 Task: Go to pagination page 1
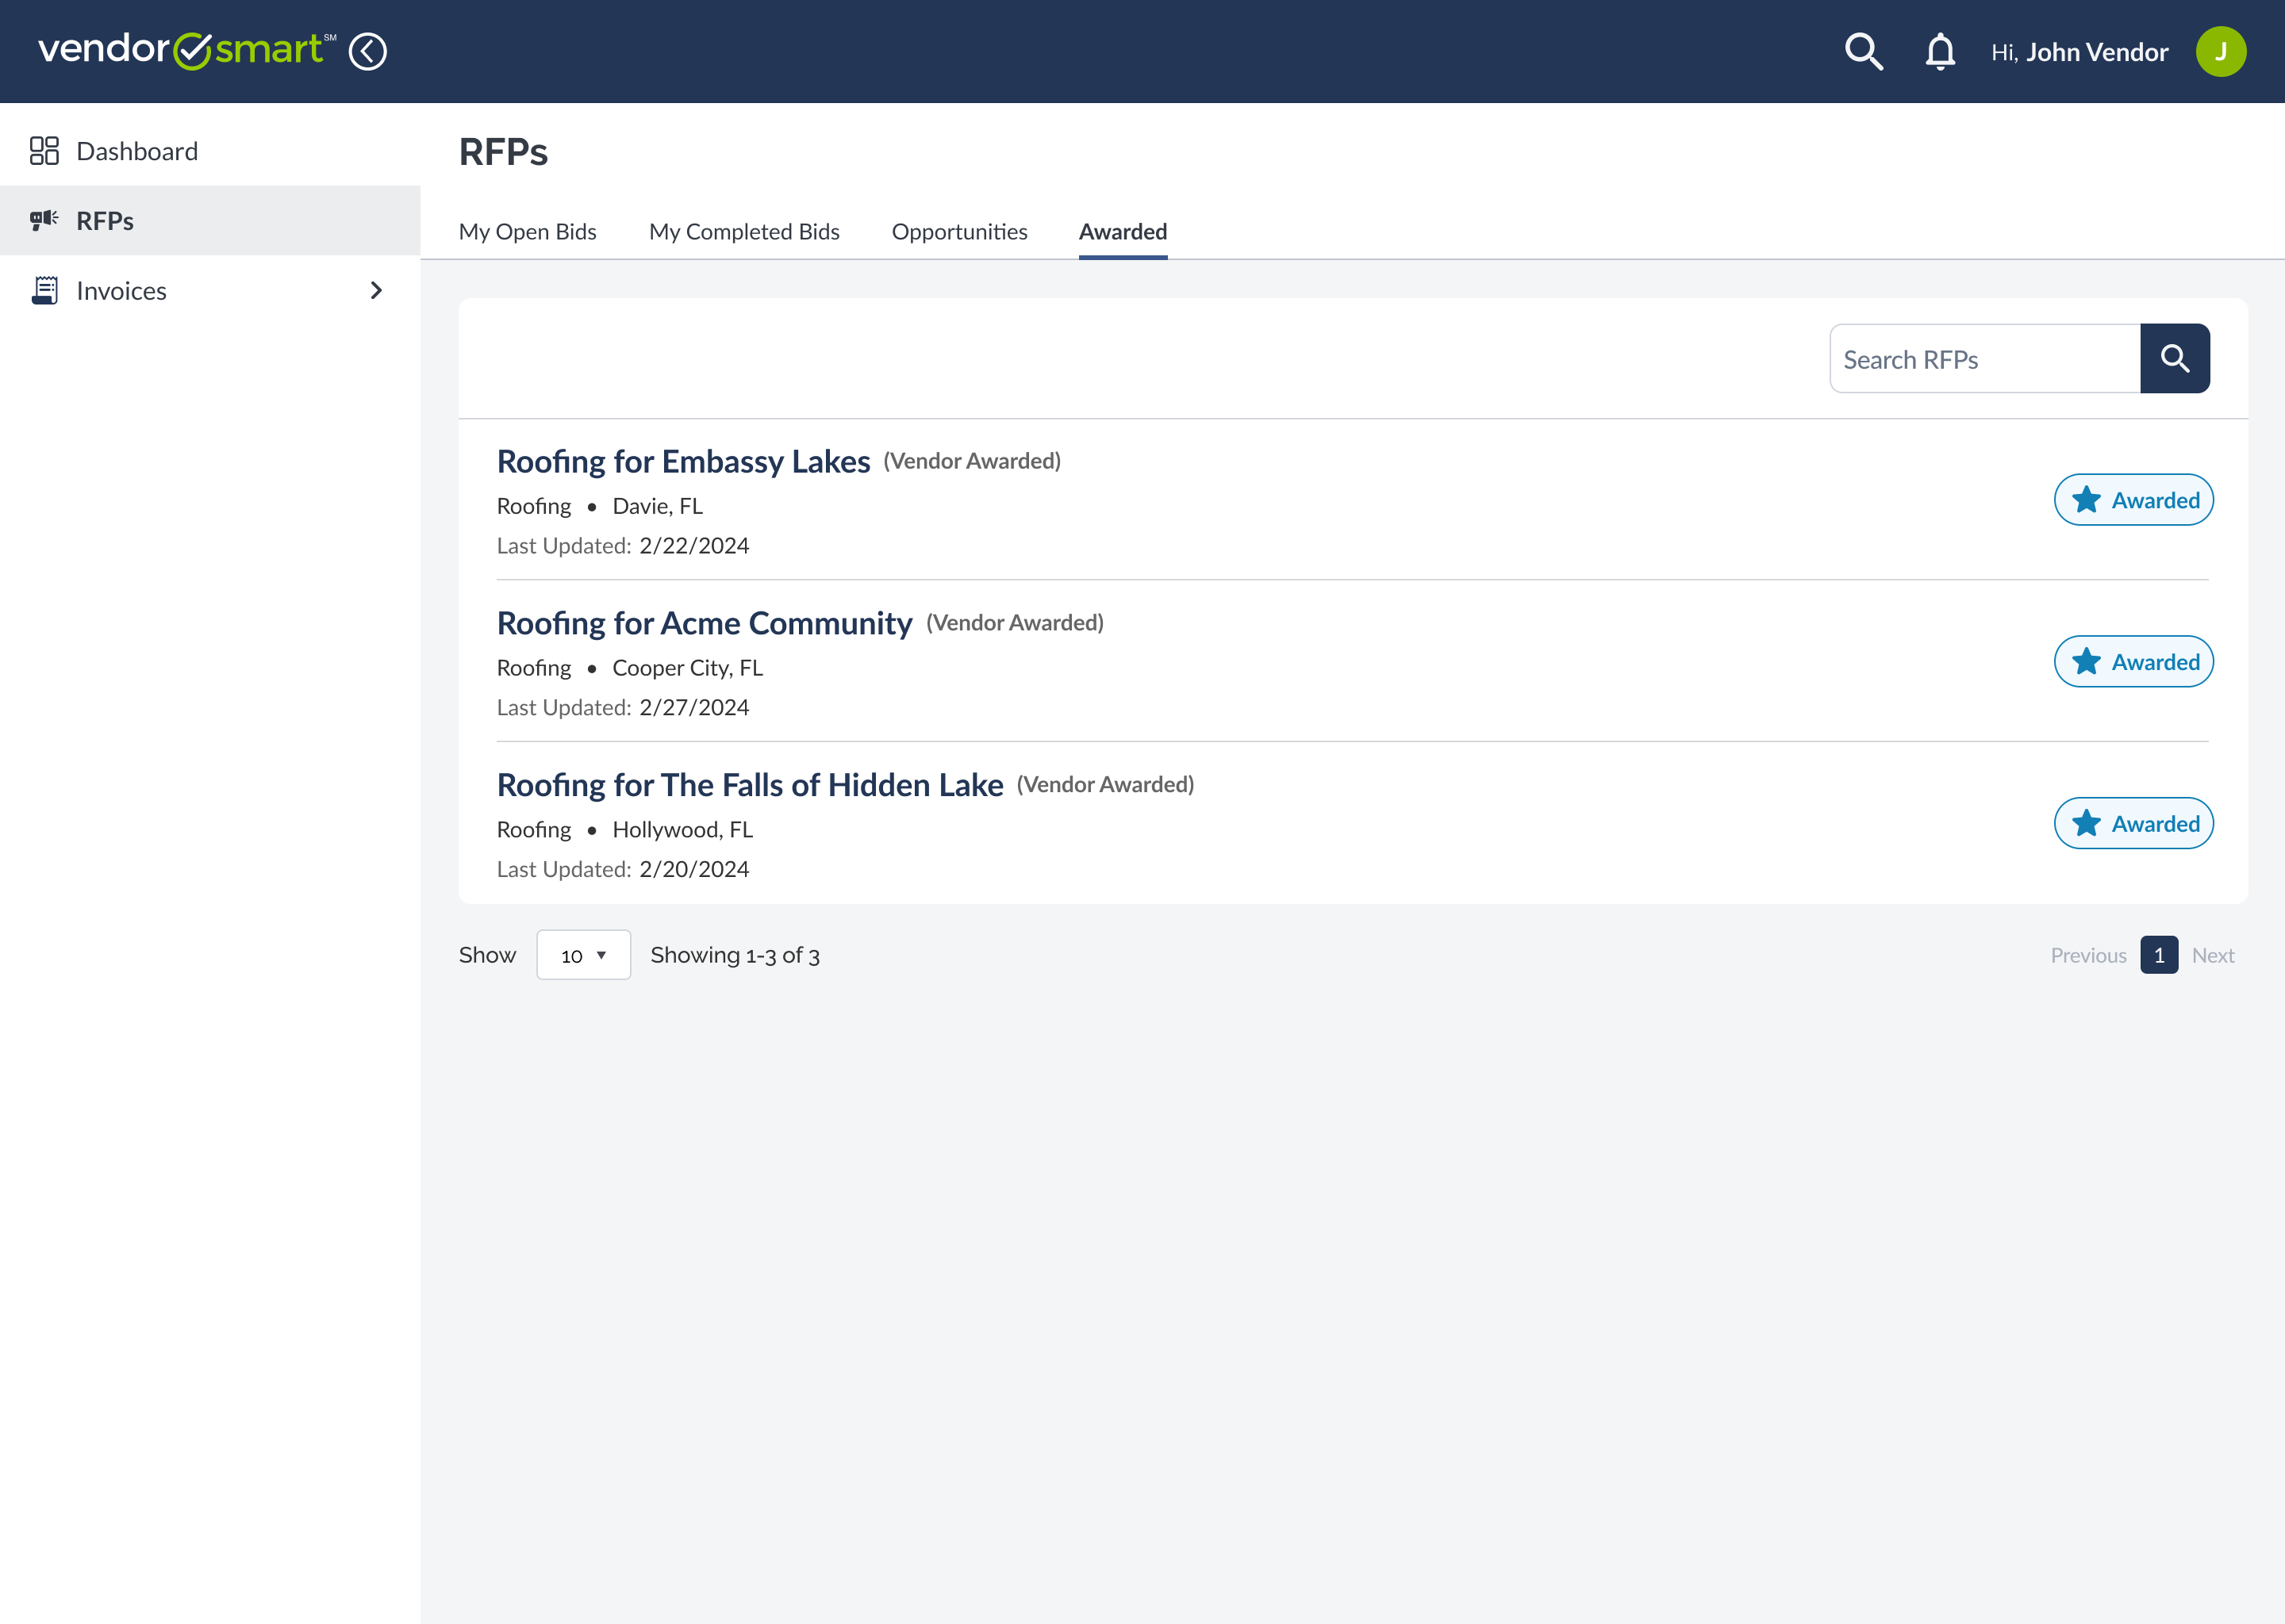coord(2158,955)
